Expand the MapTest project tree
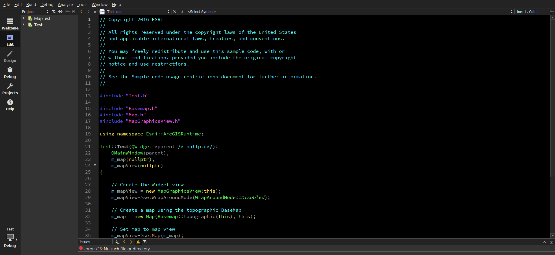This screenshot has height=255, width=555. [24, 18]
